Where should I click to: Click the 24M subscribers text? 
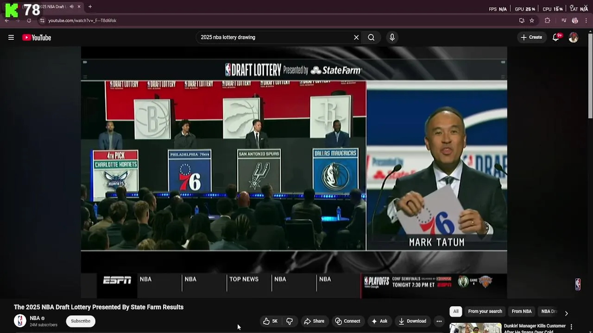pos(44,325)
